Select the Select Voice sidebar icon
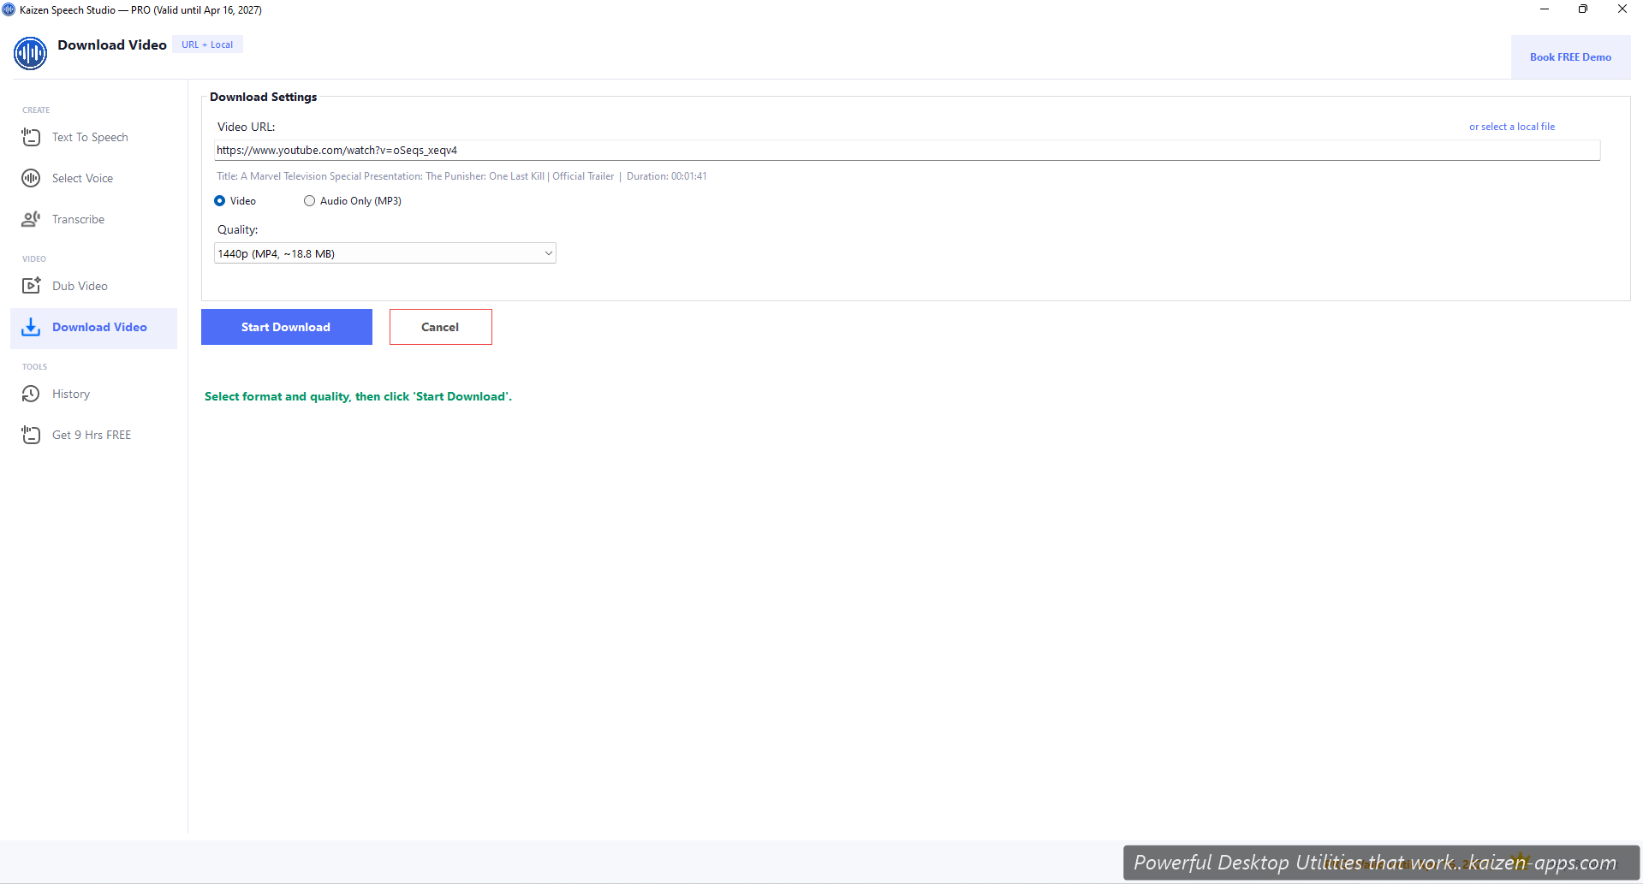 click(x=31, y=178)
